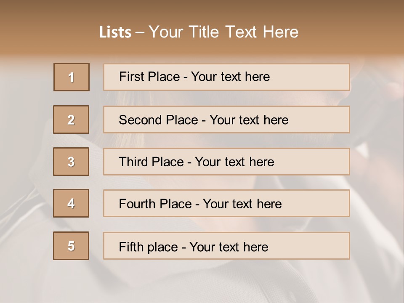Image resolution: width=404 pixels, height=303 pixels.
Task: Click "Your text here" in the Fourth Place row
Action: [242, 204]
